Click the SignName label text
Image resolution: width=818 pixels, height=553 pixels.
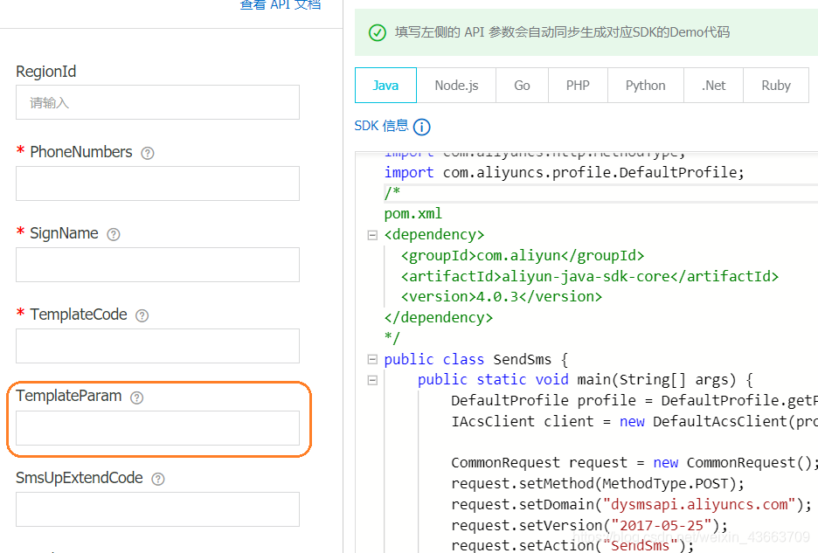pos(64,233)
